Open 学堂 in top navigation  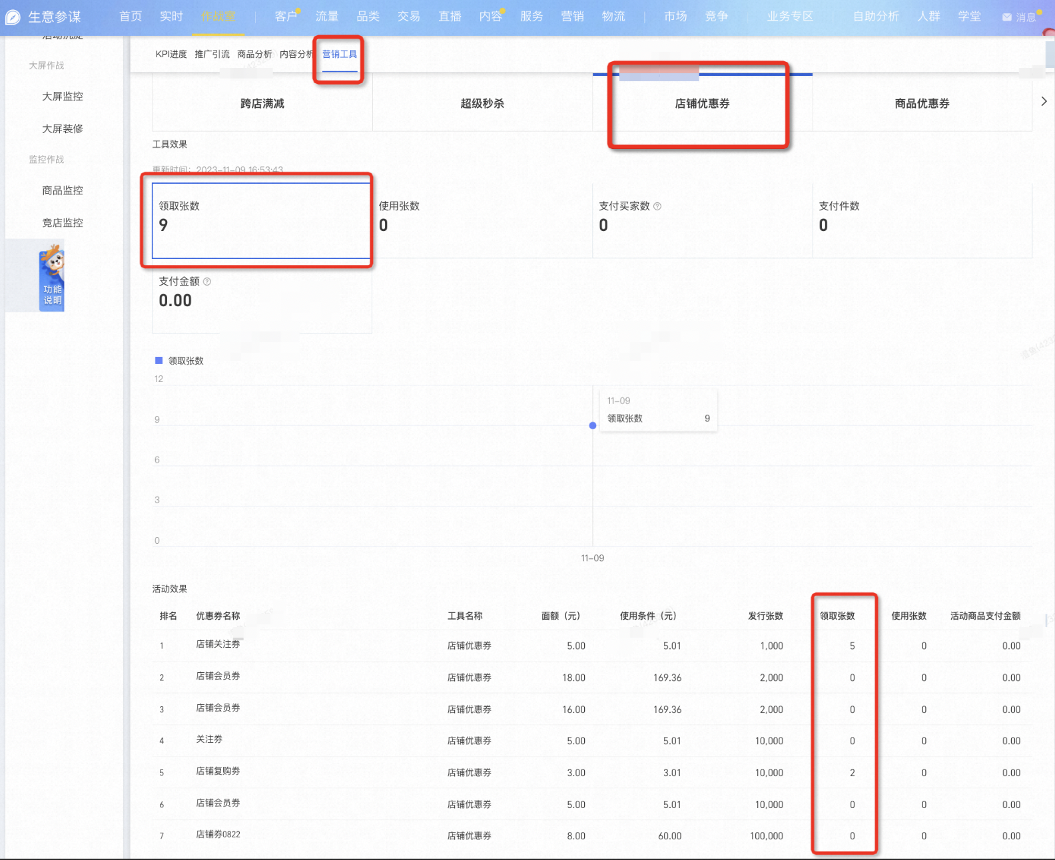coord(970,16)
